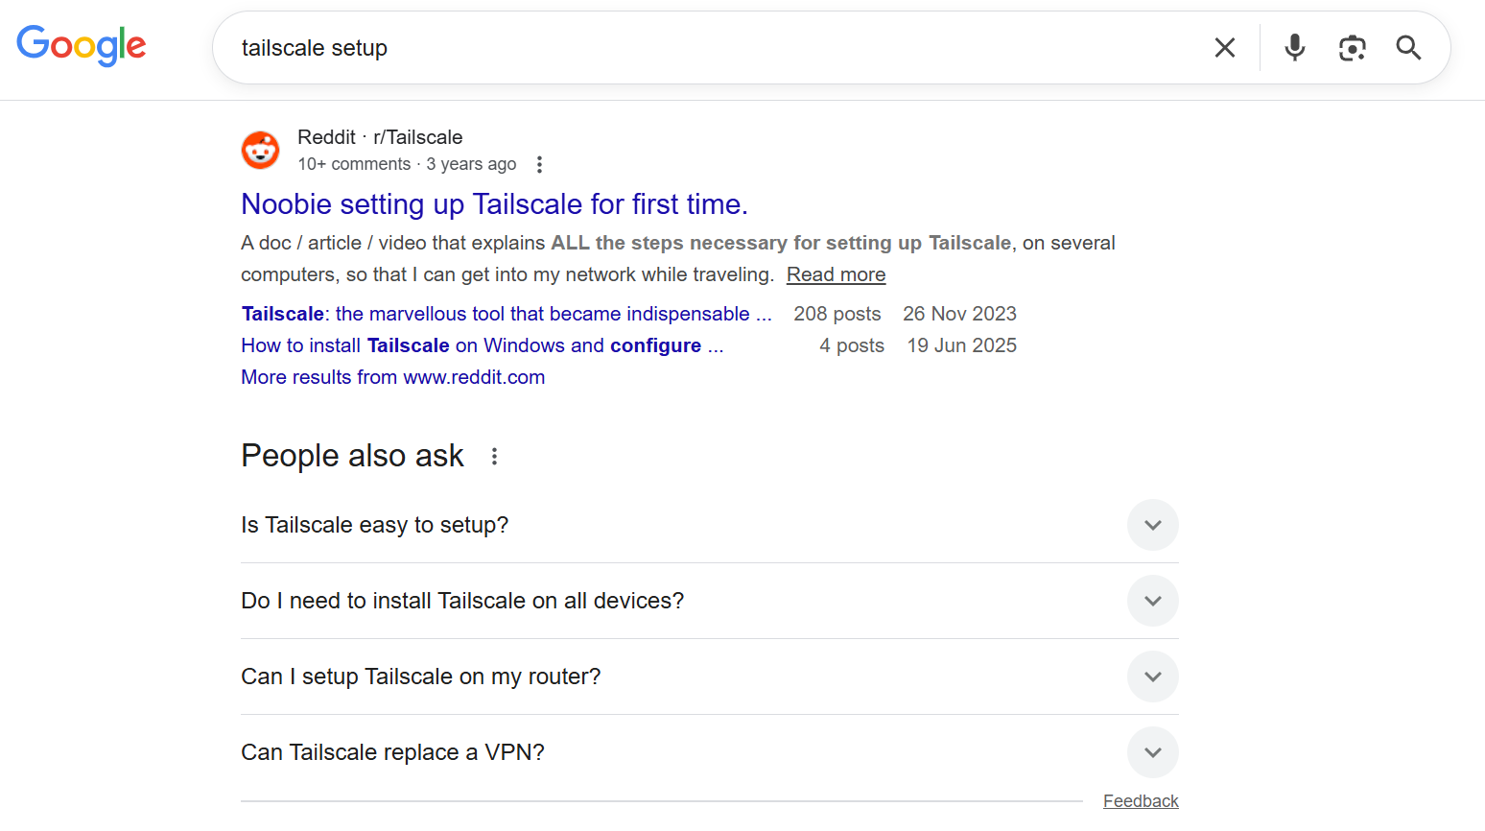Click the Feedback link
This screenshot has width=1485, height=831.
point(1140,801)
